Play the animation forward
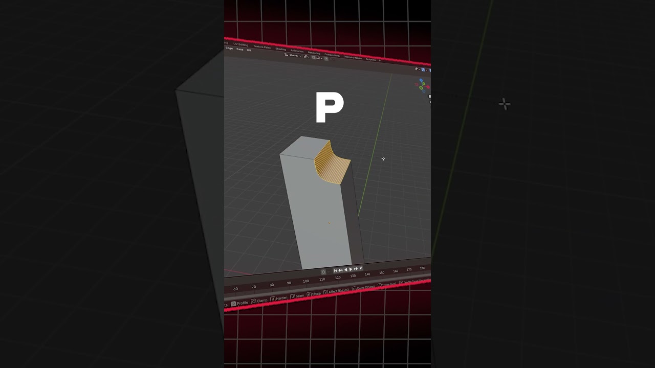This screenshot has height=368, width=655. tap(351, 269)
